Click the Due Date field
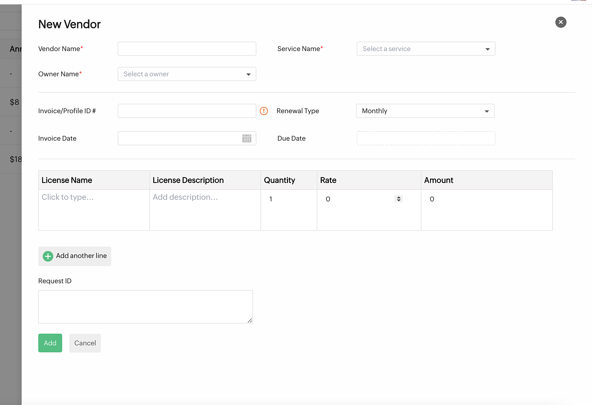 tap(426, 138)
